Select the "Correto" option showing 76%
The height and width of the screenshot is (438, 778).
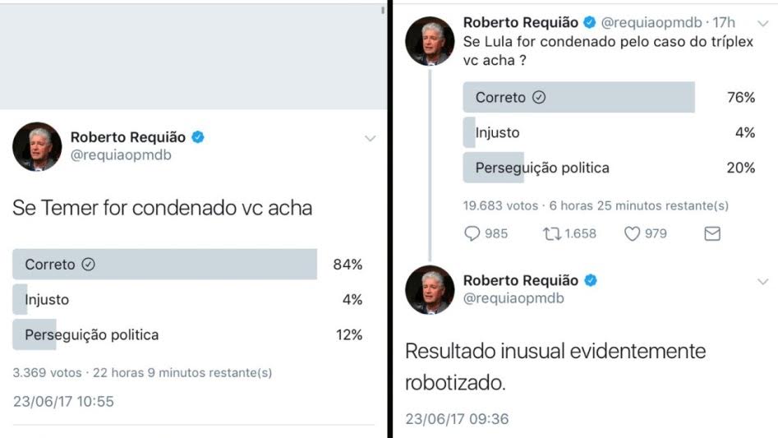(500, 98)
